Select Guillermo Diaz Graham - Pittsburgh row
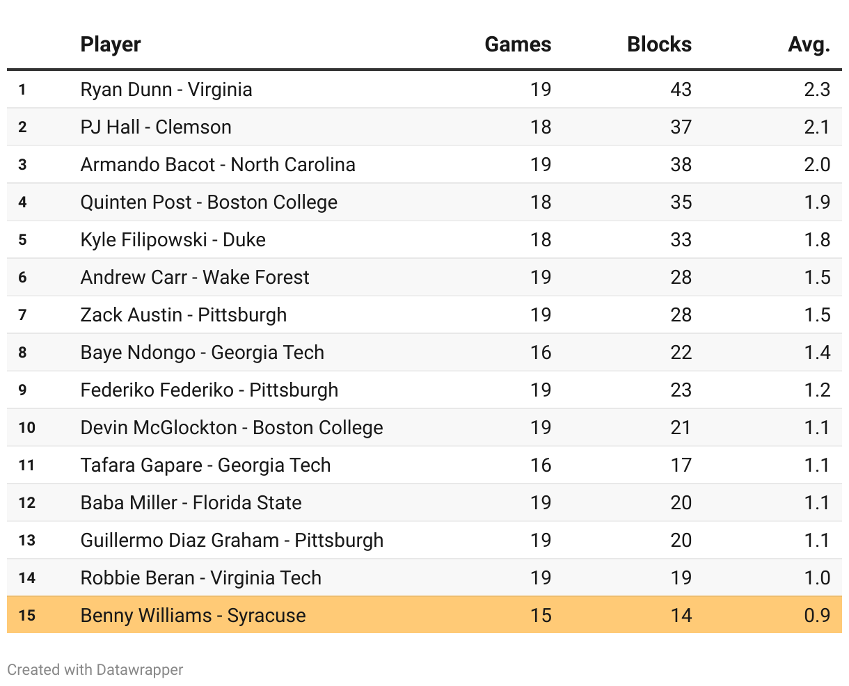Screen dimensions: 849x686 [232, 541]
